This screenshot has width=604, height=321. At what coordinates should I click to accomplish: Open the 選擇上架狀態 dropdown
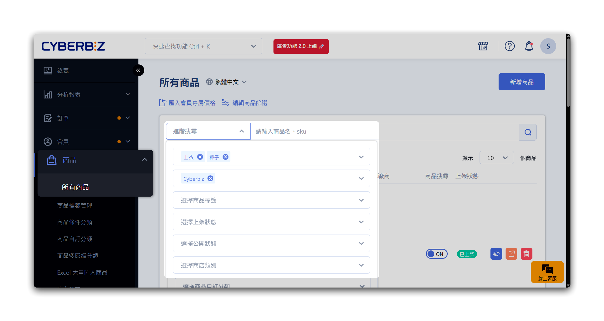pos(271,222)
